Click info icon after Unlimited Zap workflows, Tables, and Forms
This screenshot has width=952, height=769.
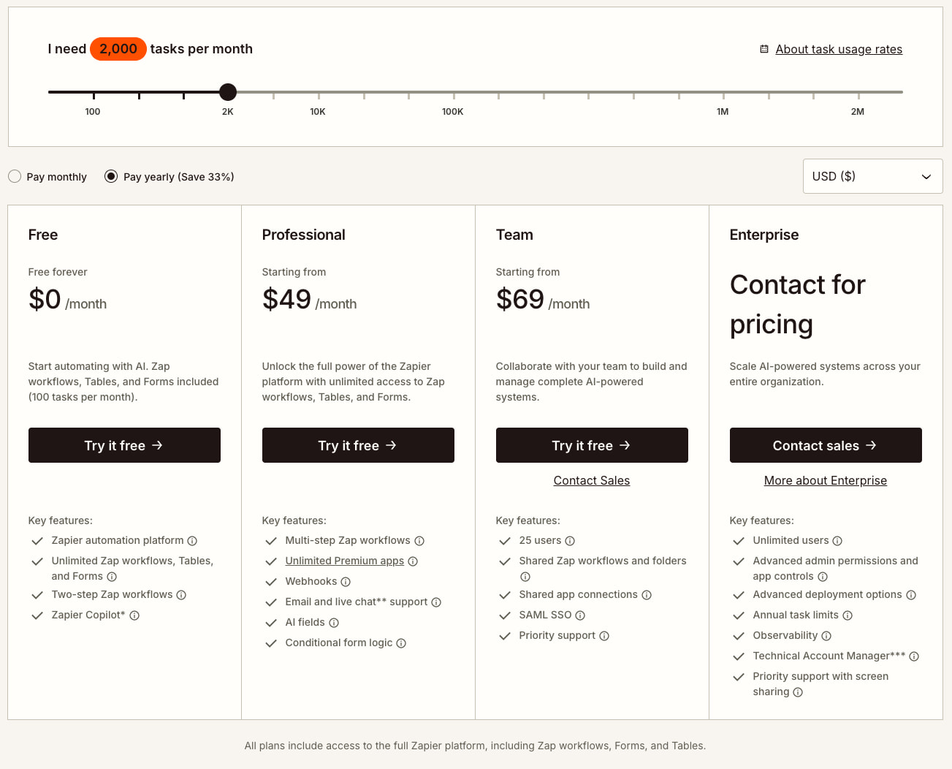(112, 577)
